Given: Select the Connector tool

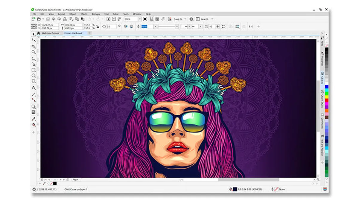Looking at the screenshot, I should (x=34, y=100).
